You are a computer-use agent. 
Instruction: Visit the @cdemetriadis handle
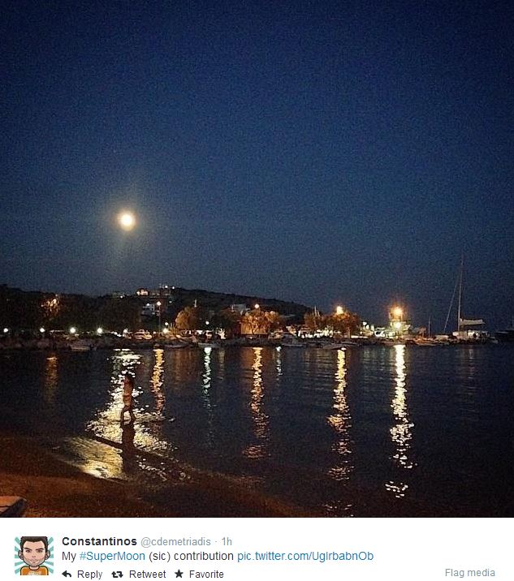tap(175, 542)
